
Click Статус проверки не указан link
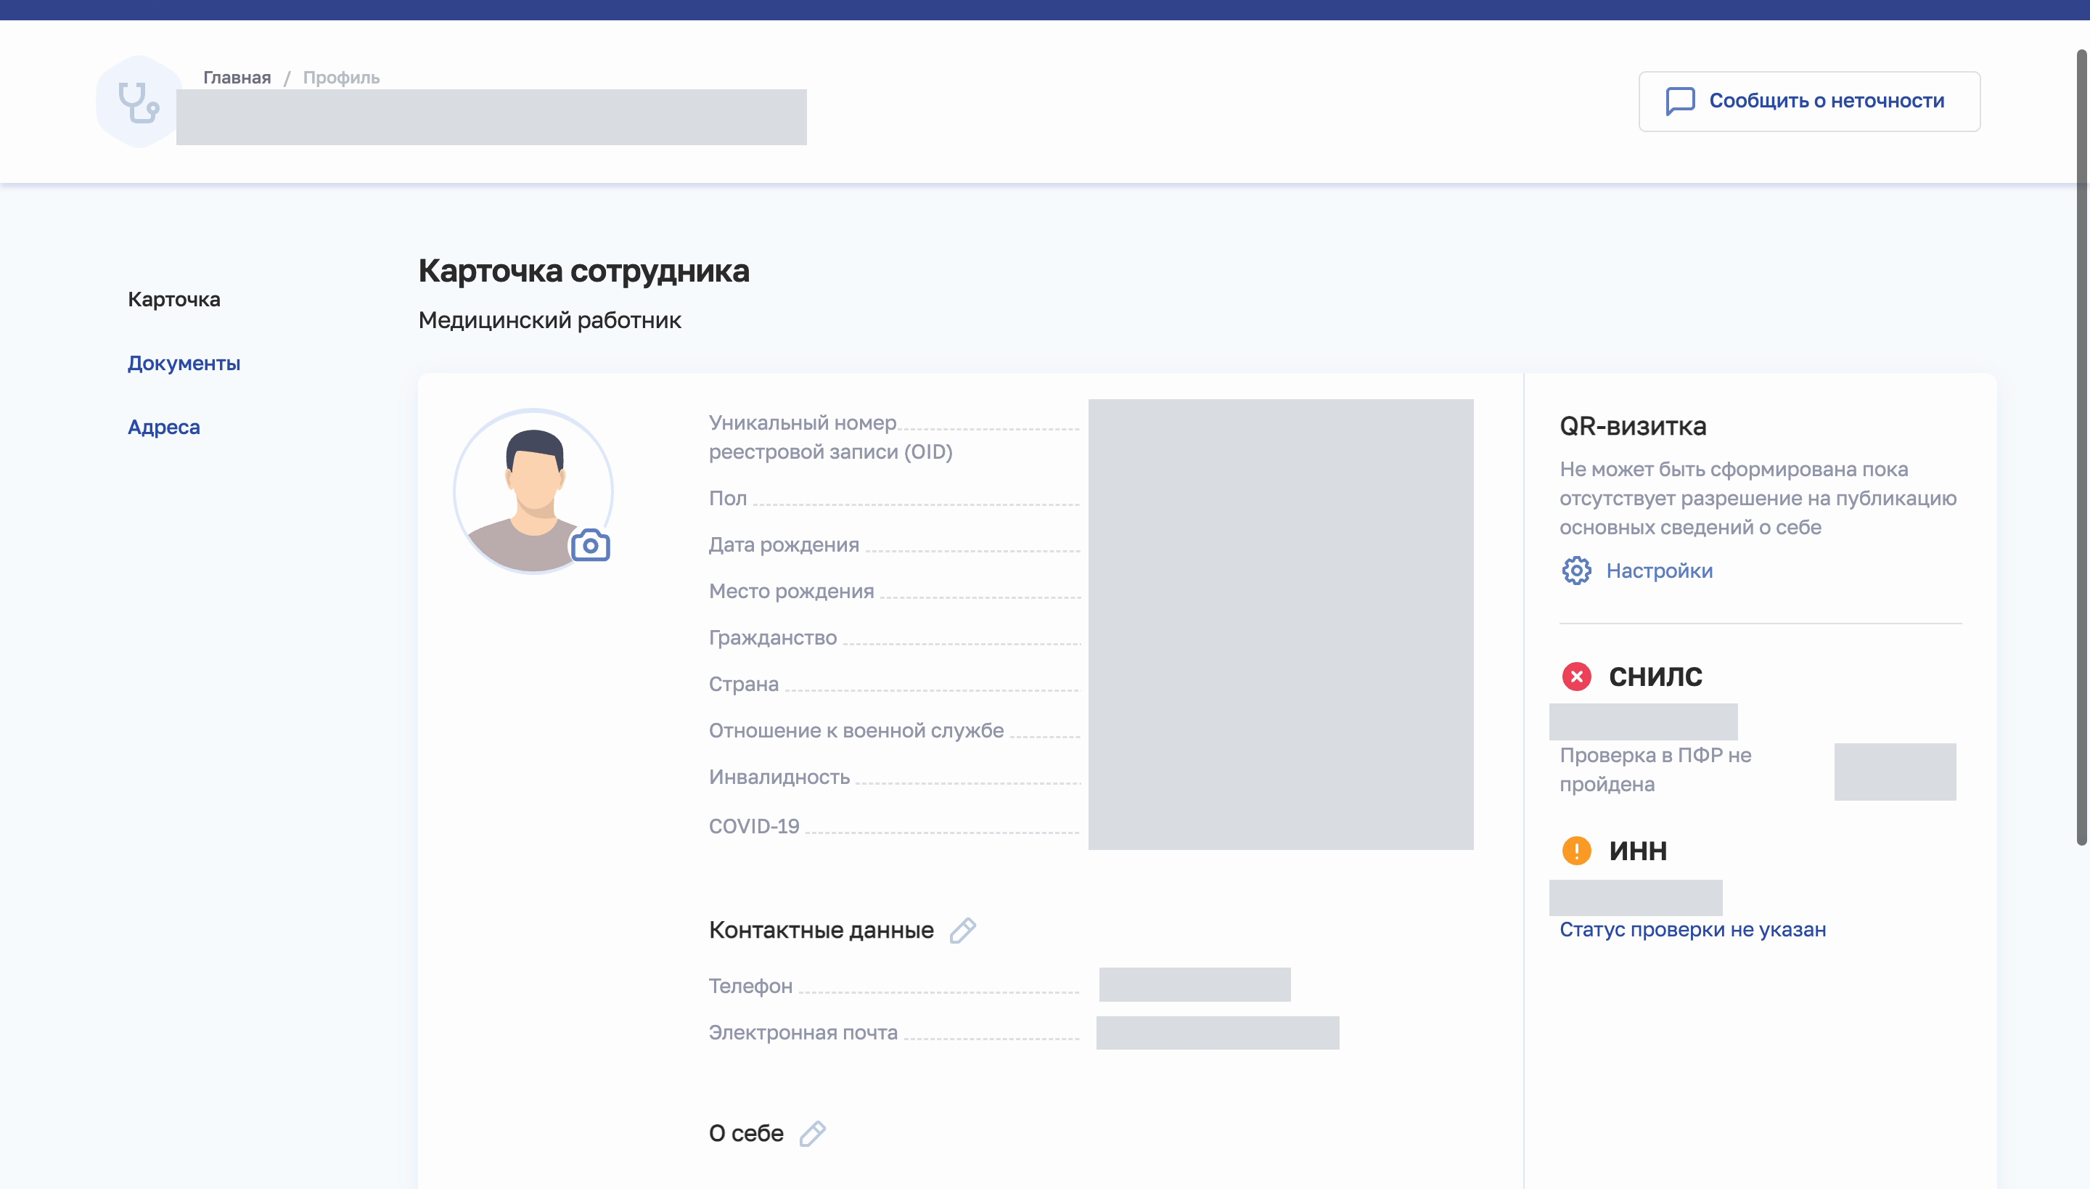coord(1692,929)
